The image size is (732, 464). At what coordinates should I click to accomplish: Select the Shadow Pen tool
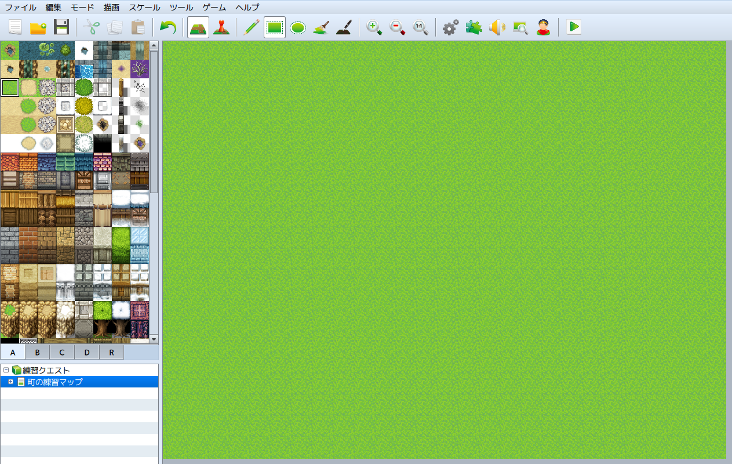point(344,27)
